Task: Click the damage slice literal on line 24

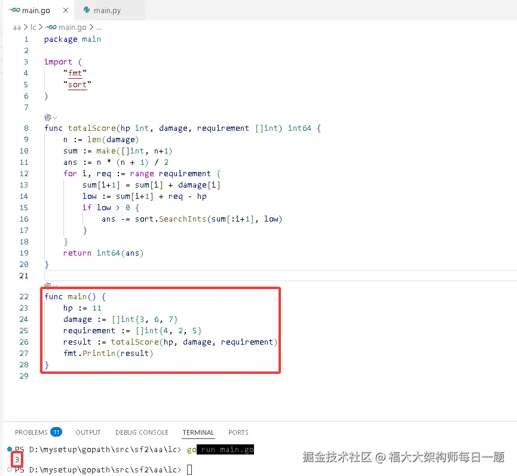Action: [145, 319]
